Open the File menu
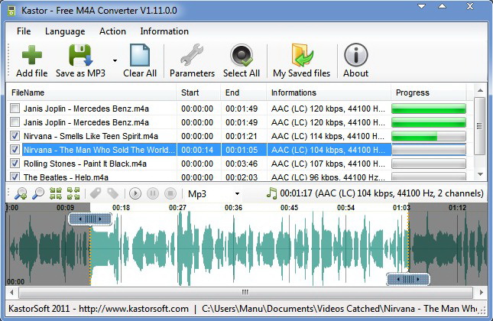The width and height of the screenshot is (493, 321). [x=24, y=31]
